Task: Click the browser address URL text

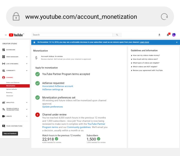Action: (81, 17)
